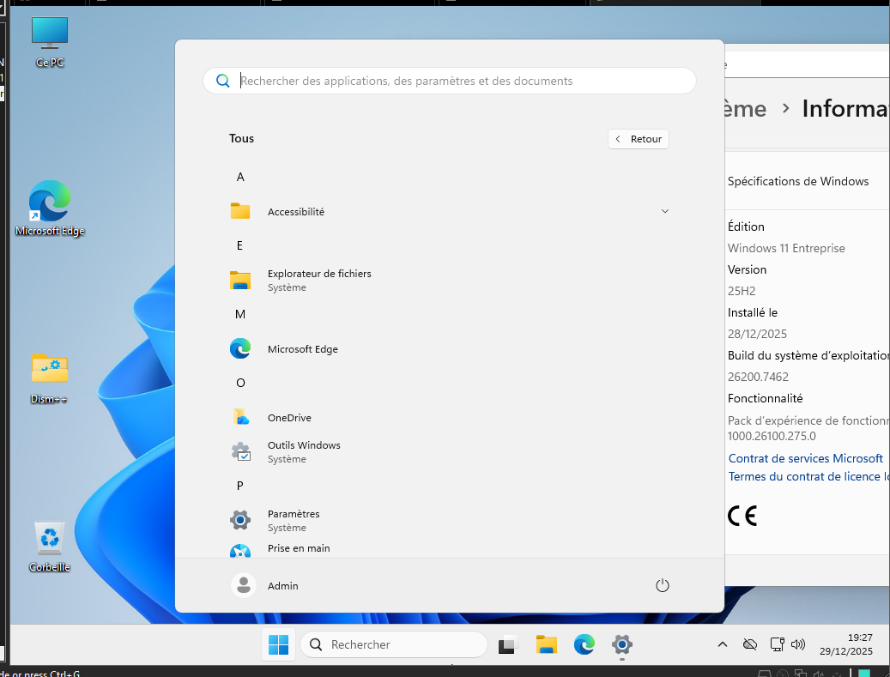Select the Dism++ folder on desktop
The height and width of the screenshot is (677, 890).
[50, 378]
